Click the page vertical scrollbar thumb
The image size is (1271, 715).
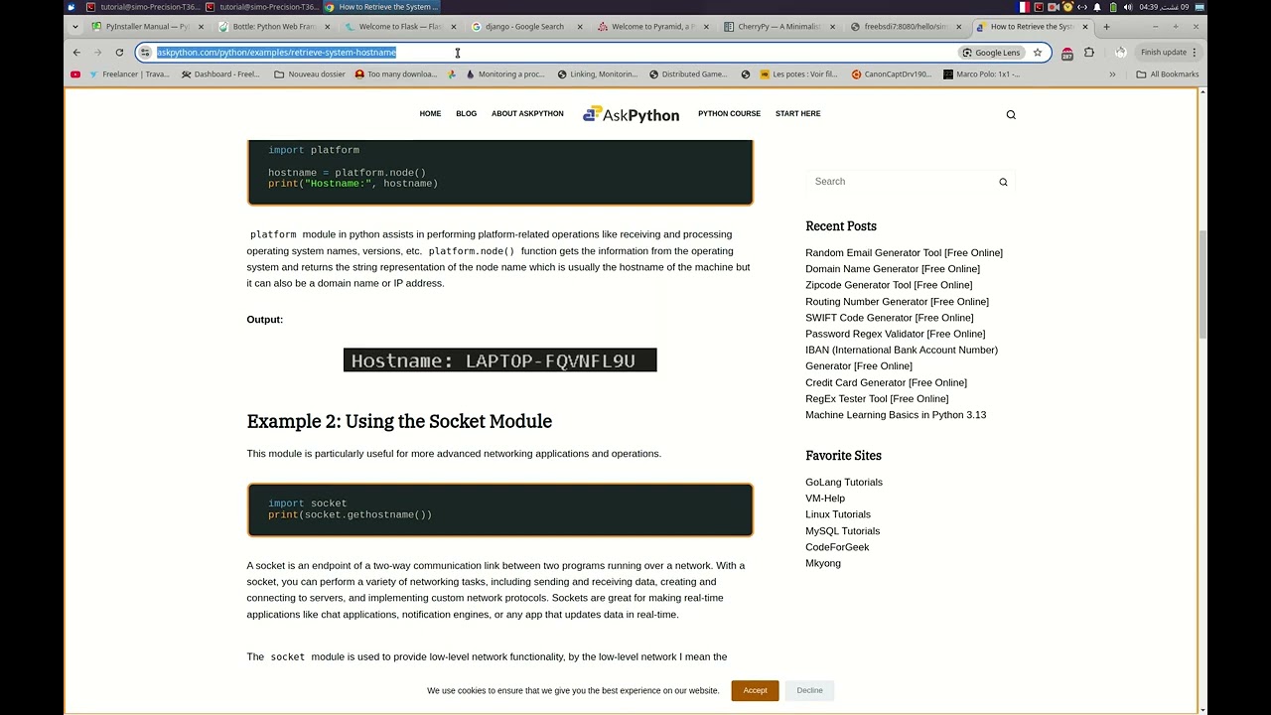1202,283
